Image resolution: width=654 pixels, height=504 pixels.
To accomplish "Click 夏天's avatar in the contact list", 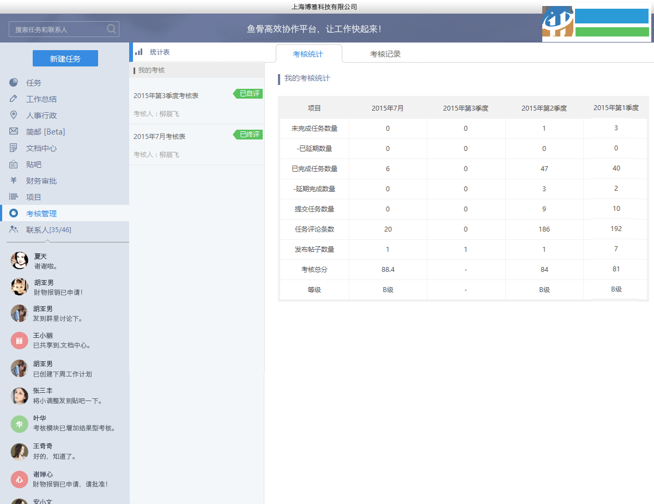I will point(20,260).
